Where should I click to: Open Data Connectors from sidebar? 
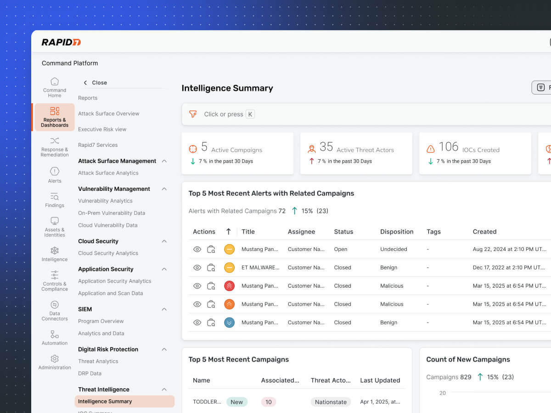(55, 310)
